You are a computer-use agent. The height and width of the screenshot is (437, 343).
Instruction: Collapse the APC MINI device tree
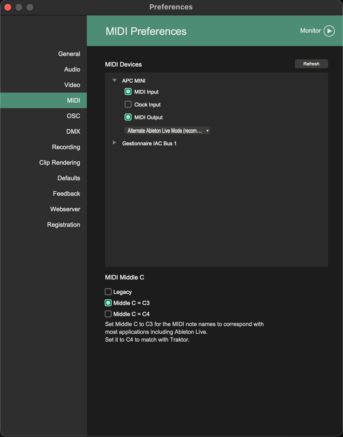click(115, 80)
